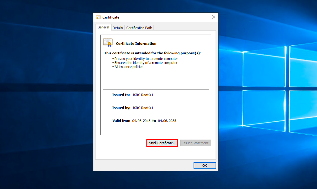Click the Issued by value ISRG Root X1
317x189 pixels.
coord(143,108)
